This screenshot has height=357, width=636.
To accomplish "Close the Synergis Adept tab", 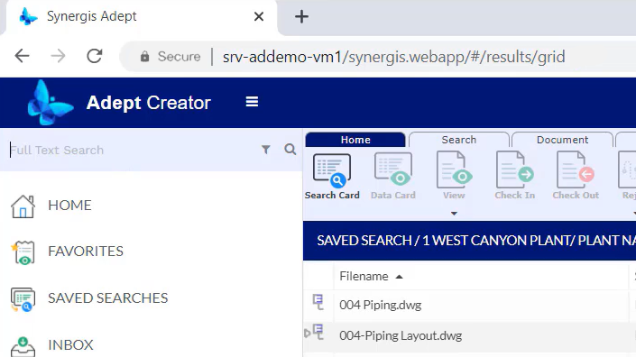I will (259, 16).
